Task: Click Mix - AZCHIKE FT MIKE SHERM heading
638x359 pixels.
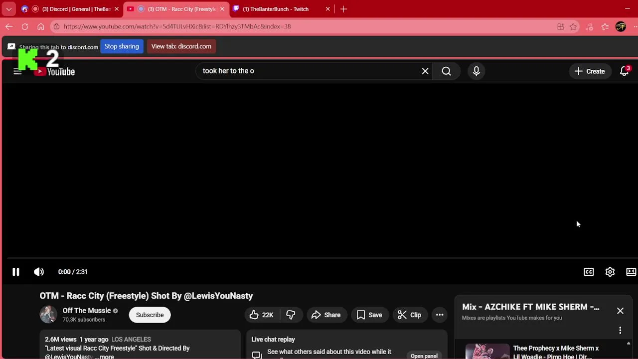Action: (x=531, y=307)
